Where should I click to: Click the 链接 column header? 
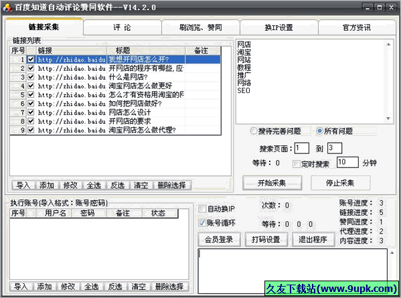(x=72, y=50)
